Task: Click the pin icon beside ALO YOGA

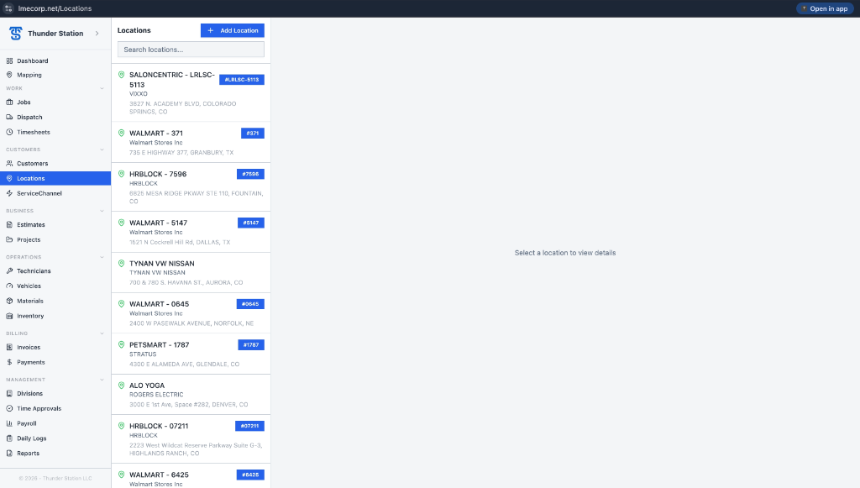Action: click(x=121, y=386)
